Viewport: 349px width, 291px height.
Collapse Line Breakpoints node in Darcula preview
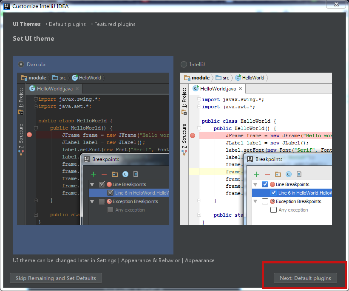92,185
